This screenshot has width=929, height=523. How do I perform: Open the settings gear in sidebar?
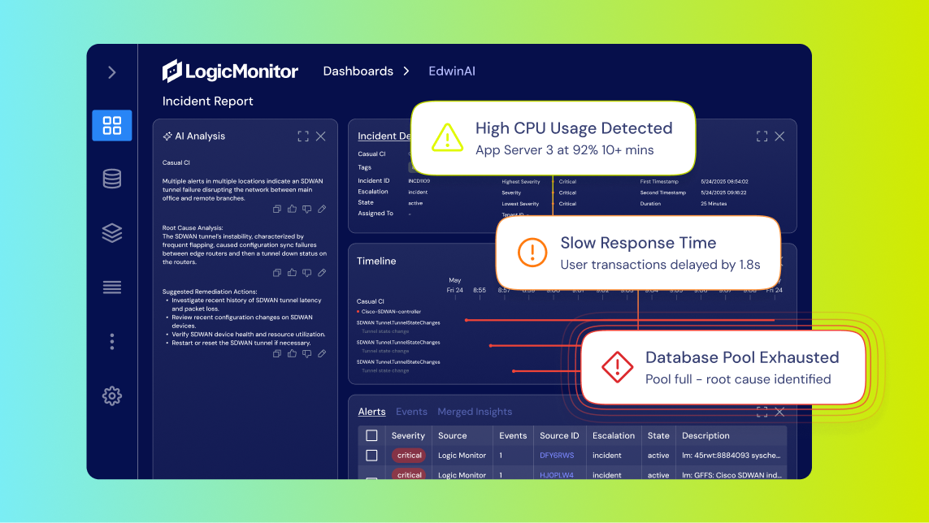(x=112, y=395)
